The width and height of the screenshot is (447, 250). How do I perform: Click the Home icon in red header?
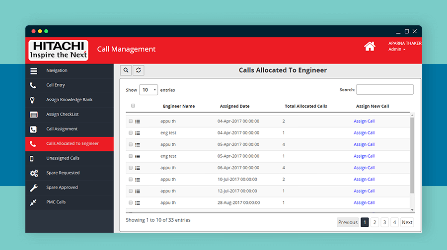point(370,46)
